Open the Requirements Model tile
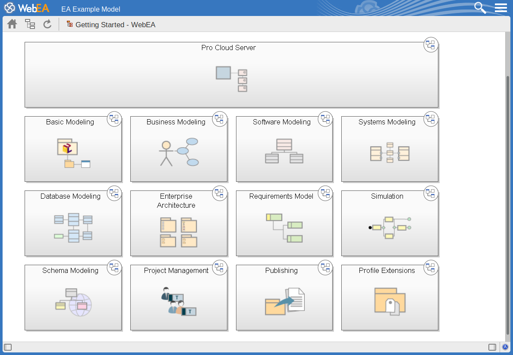 click(284, 223)
